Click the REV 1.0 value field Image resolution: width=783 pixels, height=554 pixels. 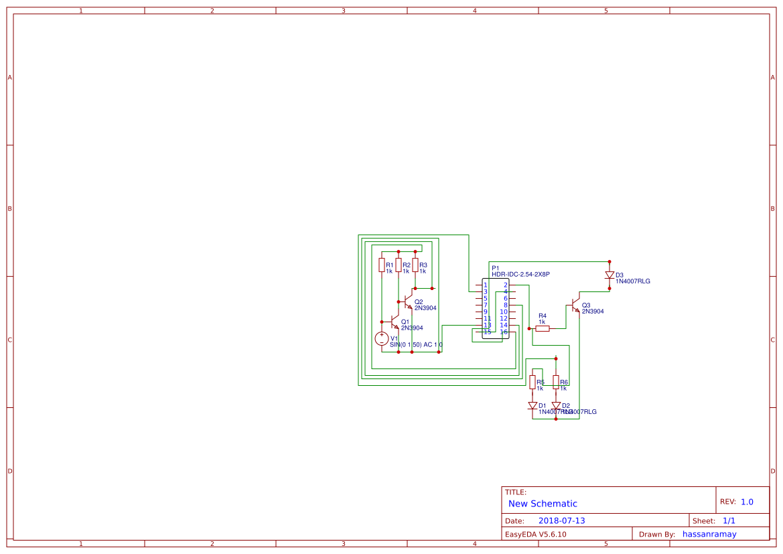coord(747,502)
